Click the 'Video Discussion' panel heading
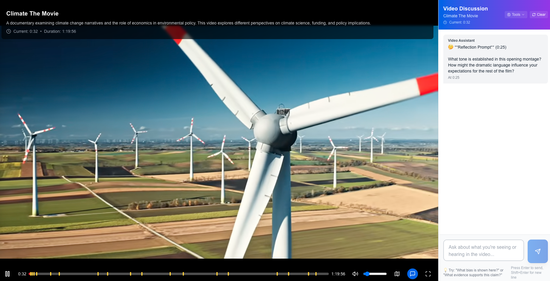 pyautogui.click(x=465, y=9)
